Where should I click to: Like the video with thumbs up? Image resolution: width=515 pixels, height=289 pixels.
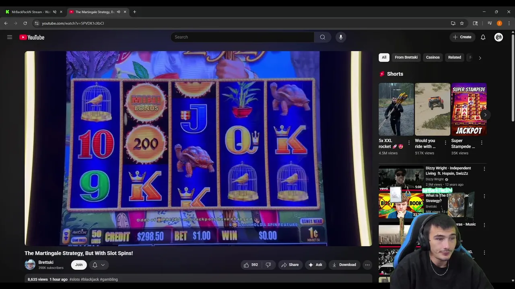(x=250, y=265)
